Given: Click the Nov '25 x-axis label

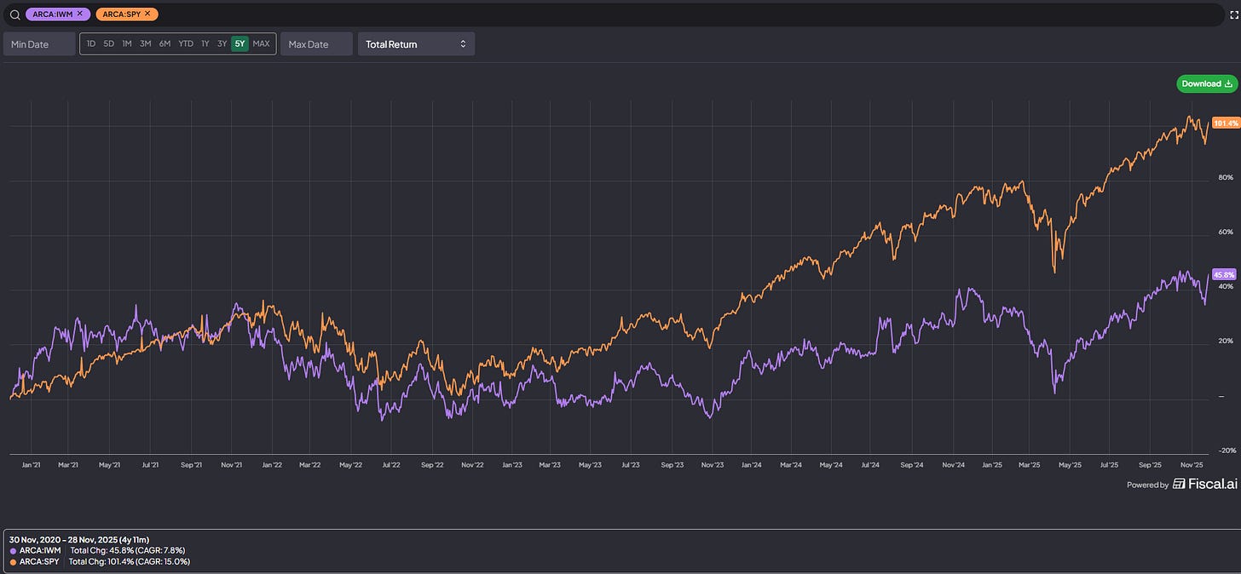Looking at the screenshot, I should click(x=1192, y=465).
